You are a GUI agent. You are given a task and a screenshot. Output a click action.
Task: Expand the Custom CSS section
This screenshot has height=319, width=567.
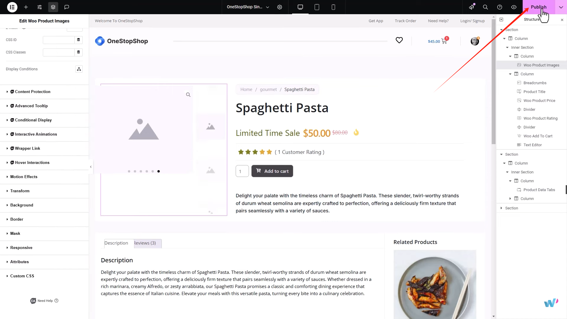click(22, 276)
